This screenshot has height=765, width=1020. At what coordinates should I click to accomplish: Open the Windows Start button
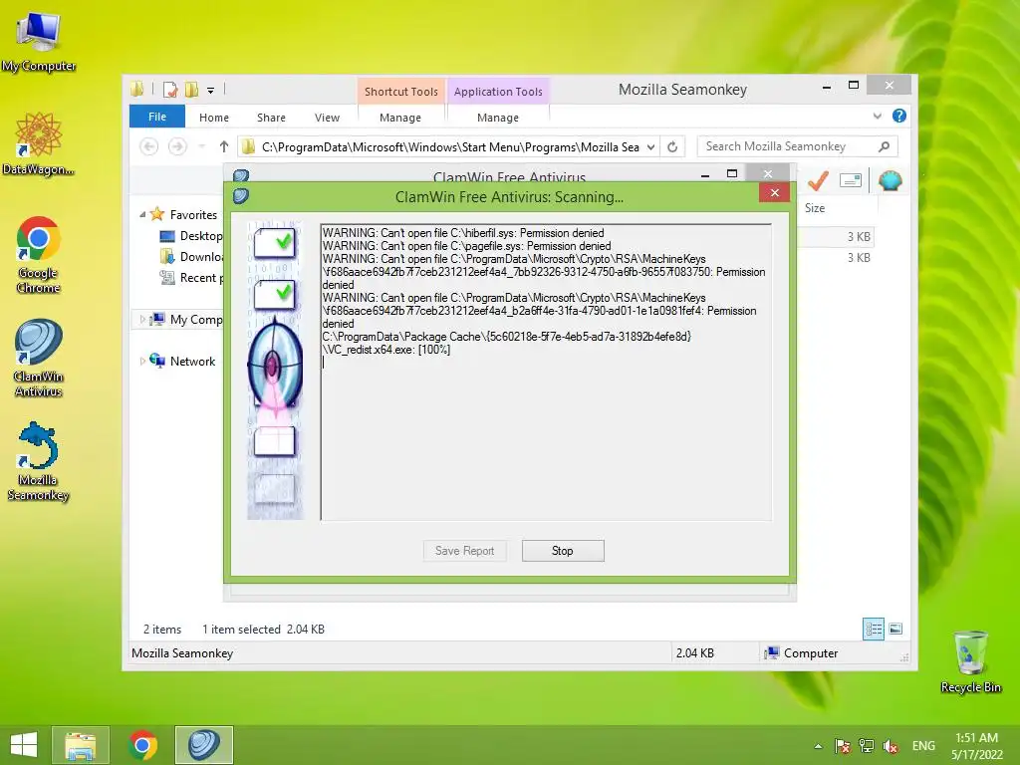[24, 745]
